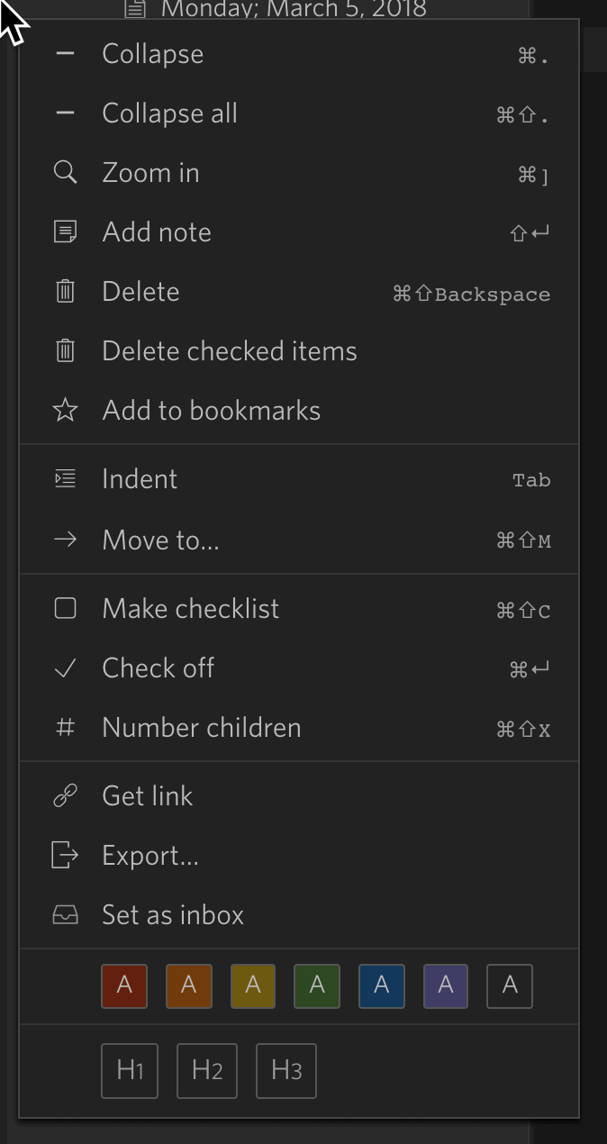Click the arrow icon beside Move to...

[65, 540]
